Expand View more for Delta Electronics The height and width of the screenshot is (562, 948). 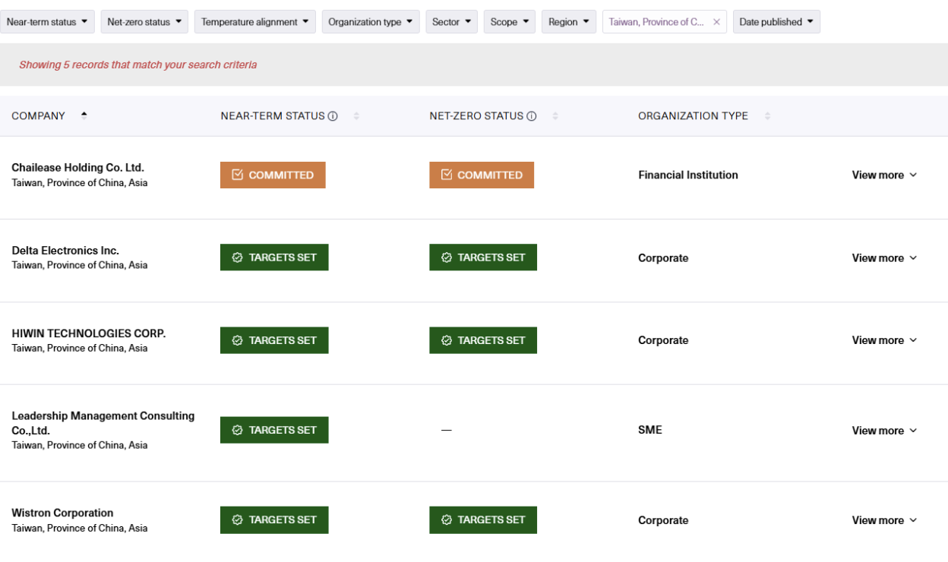point(884,258)
